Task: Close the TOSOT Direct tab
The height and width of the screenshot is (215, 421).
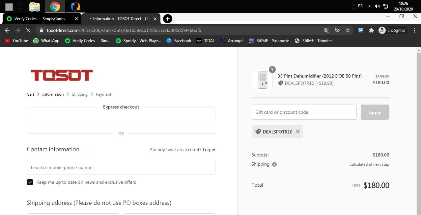Action: pyautogui.click(x=155, y=19)
